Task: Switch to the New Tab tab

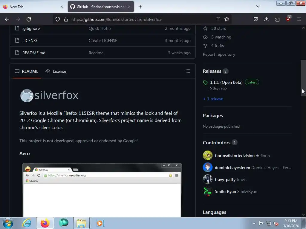Action: pos(32,7)
